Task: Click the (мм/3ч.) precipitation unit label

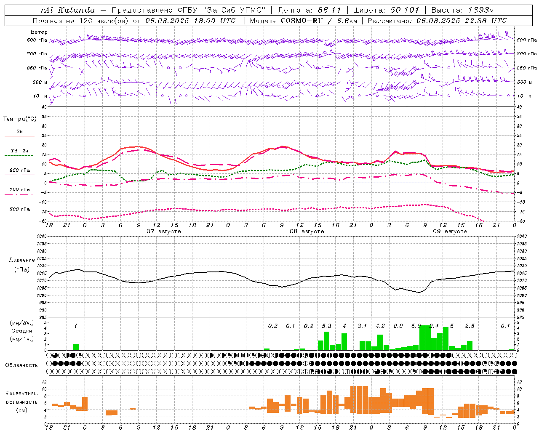Action: (x=21, y=323)
